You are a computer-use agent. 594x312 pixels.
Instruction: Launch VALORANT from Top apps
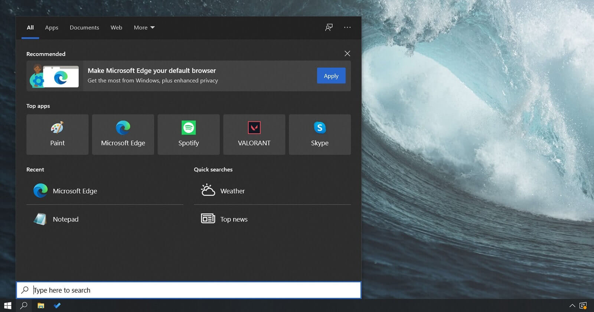tap(254, 134)
